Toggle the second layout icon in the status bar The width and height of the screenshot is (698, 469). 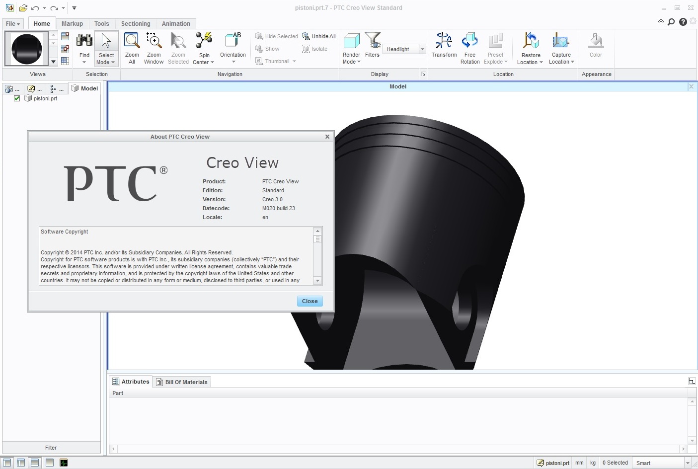tap(21, 463)
